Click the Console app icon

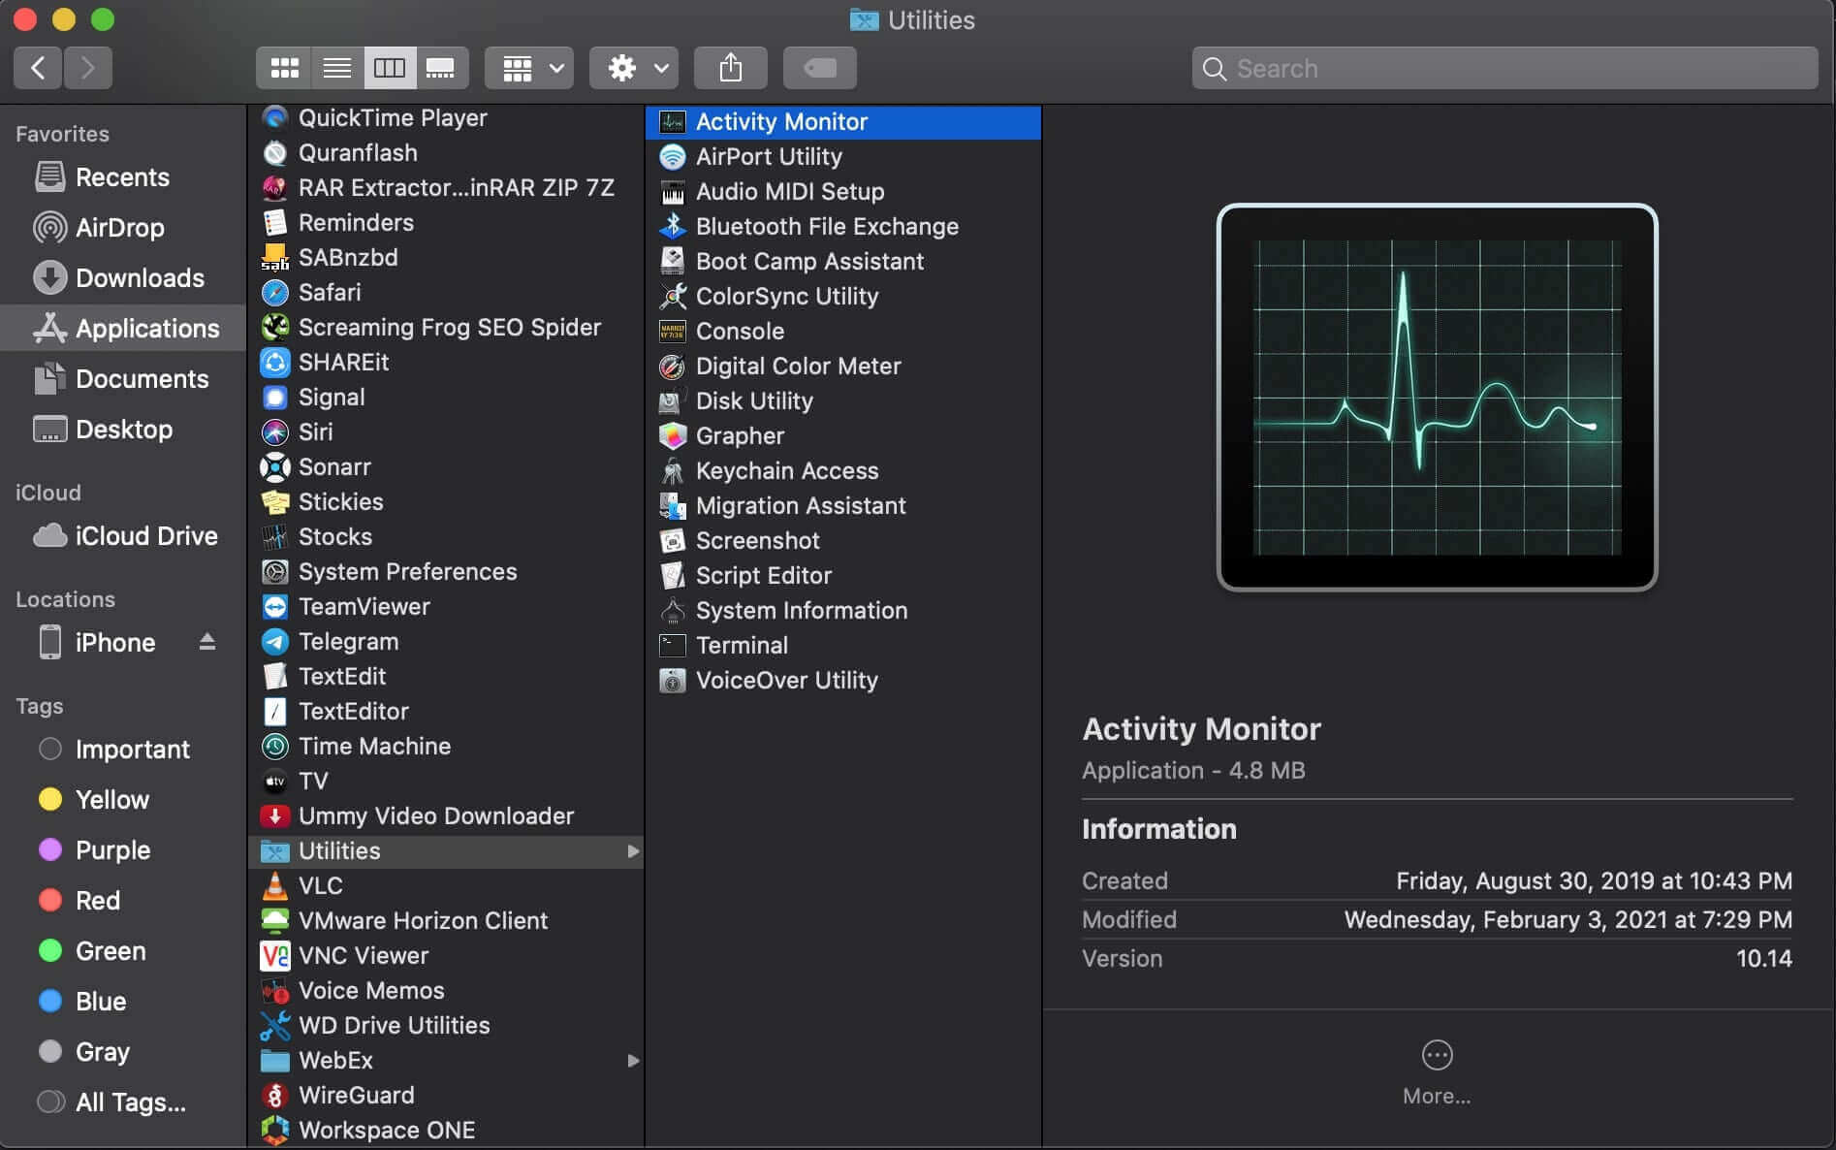coord(672,332)
